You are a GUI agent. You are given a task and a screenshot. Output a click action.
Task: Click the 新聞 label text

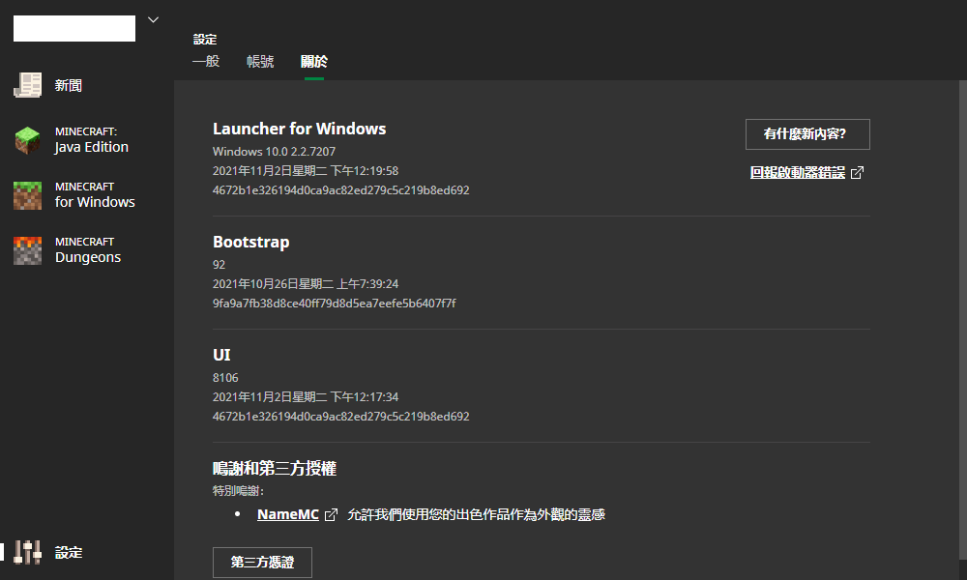click(69, 86)
